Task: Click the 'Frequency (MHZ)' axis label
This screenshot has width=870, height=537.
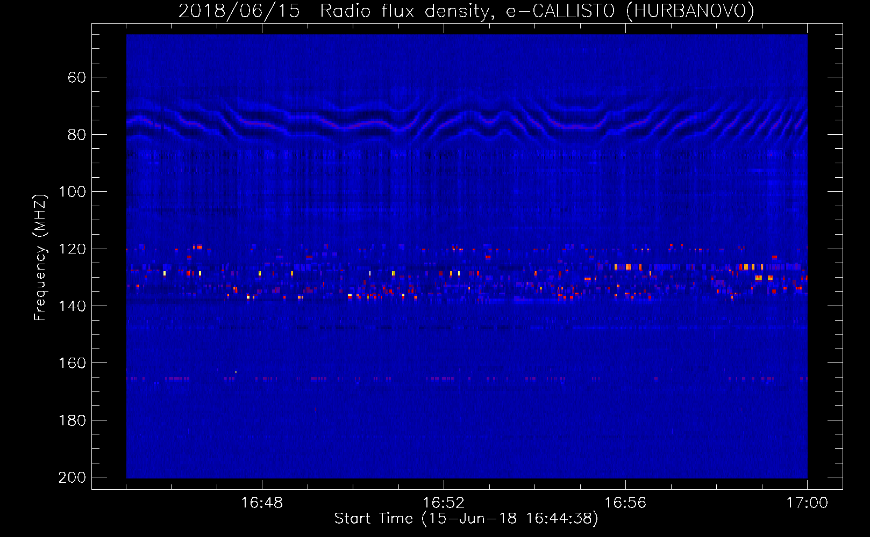Action: coord(40,257)
